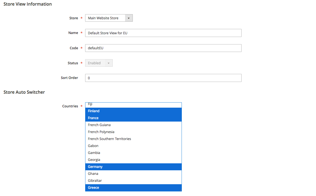Click the Store field label
The width and height of the screenshot is (316, 196).
click(74, 18)
